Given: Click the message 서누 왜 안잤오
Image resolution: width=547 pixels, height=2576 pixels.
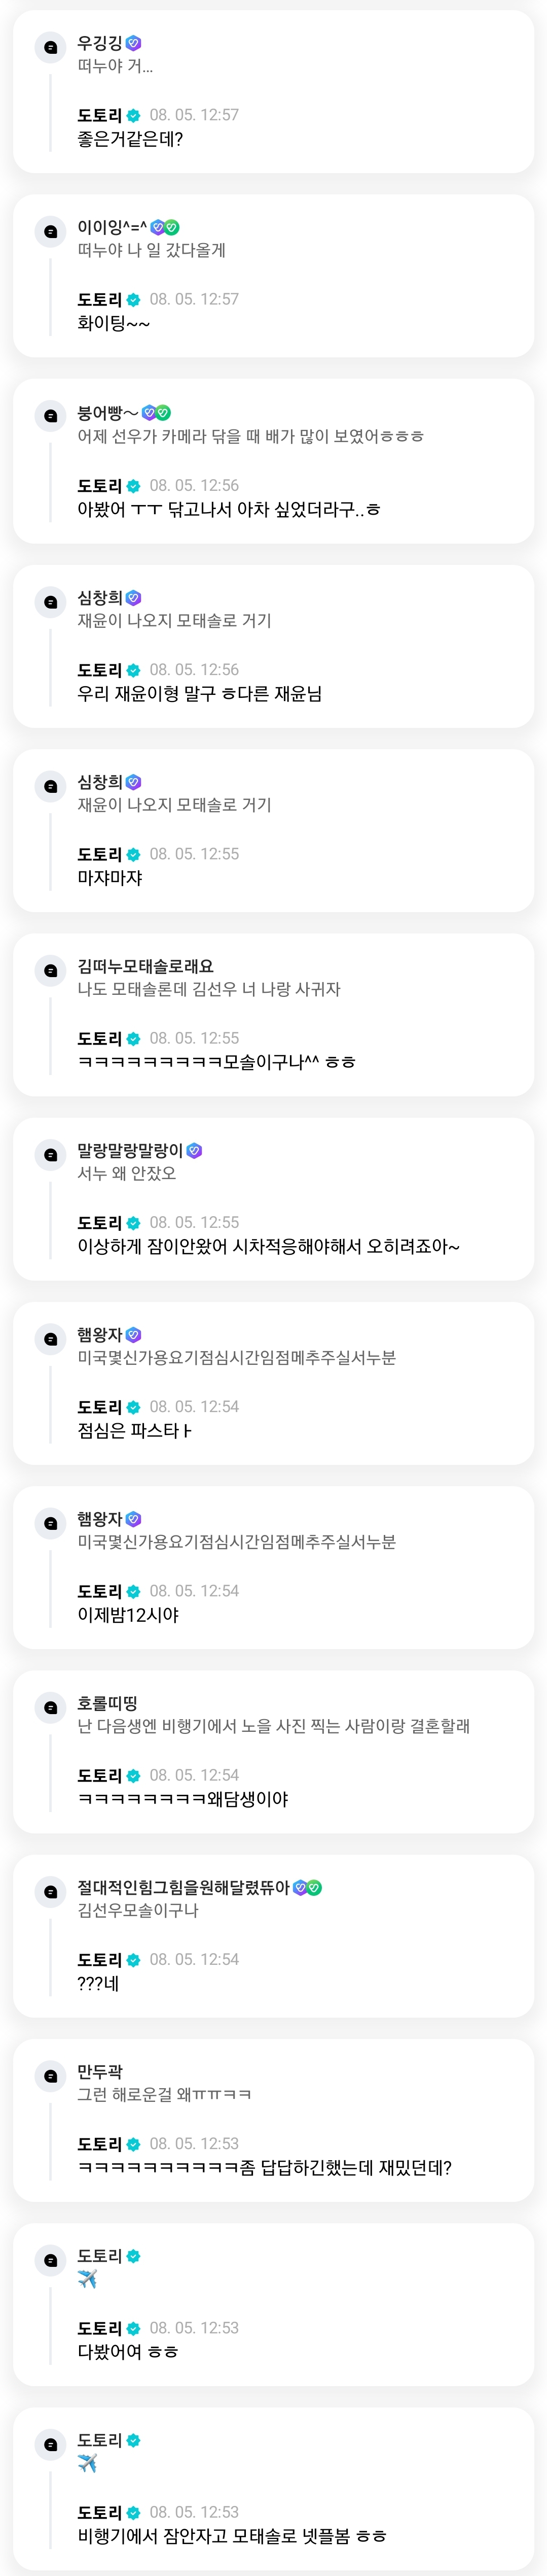Looking at the screenshot, I should pos(127,1173).
